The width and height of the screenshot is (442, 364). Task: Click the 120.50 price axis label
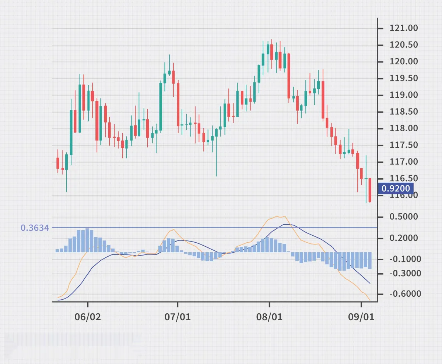pos(404,45)
